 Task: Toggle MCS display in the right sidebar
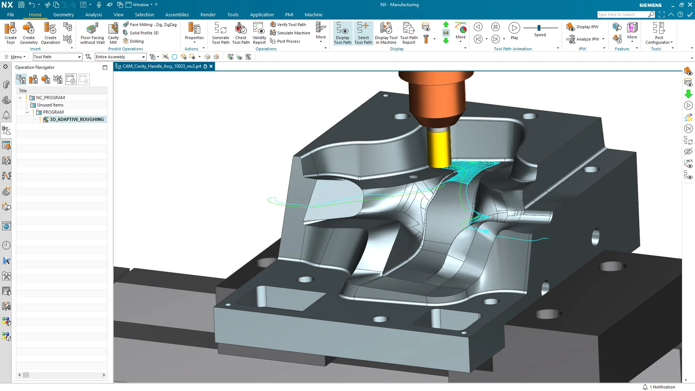click(688, 164)
